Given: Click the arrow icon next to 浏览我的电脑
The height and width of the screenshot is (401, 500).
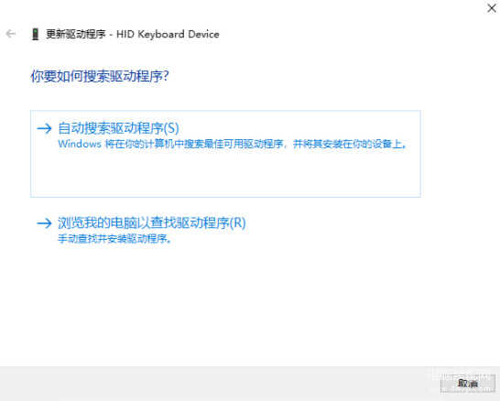Looking at the screenshot, I should click(x=44, y=222).
